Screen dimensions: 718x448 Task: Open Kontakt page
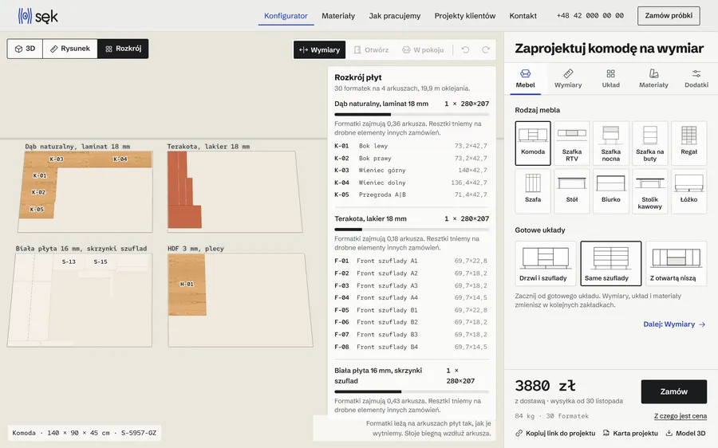(523, 16)
